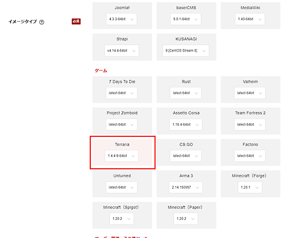The image size is (292, 238).
Task: Open the Assetto Corsa 1.16.4-64bit dropdown
Action: [x=186, y=125]
